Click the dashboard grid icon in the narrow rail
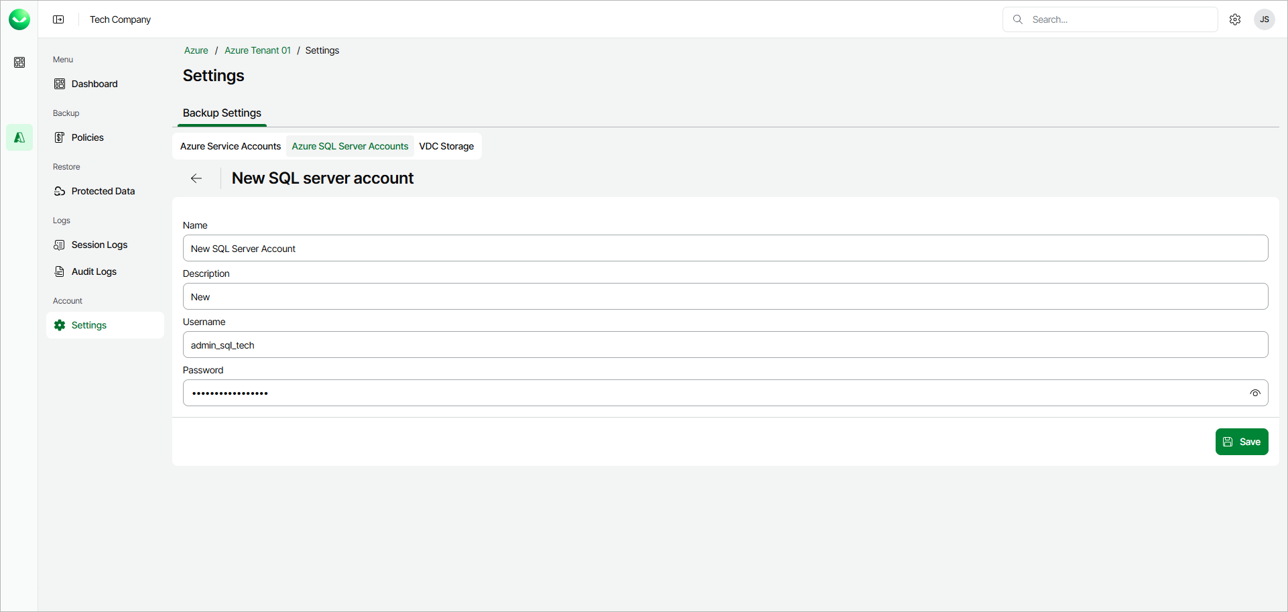The image size is (1288, 612). click(x=19, y=62)
